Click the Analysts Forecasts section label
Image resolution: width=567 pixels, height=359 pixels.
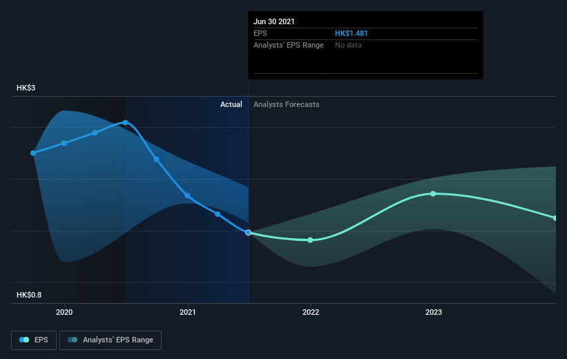click(x=287, y=104)
